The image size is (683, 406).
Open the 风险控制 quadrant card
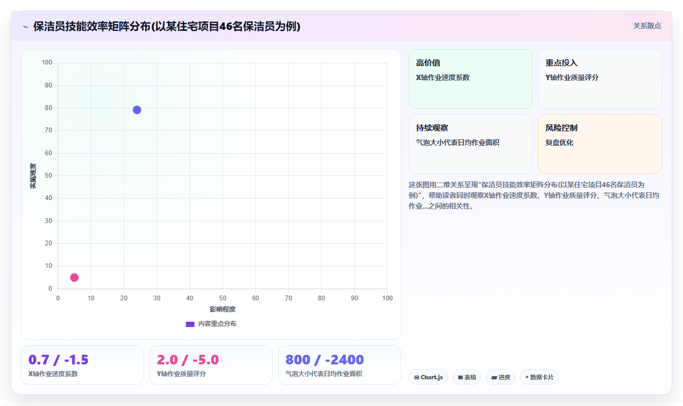click(600, 144)
